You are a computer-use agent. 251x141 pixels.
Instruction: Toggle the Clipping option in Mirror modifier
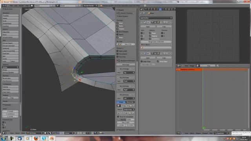click(x=150, y=36)
